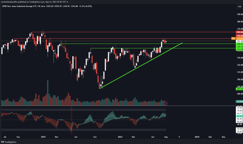Click the 2022 label on the time axis
The image size is (243, 144).
pyautogui.click(x=43, y=137)
